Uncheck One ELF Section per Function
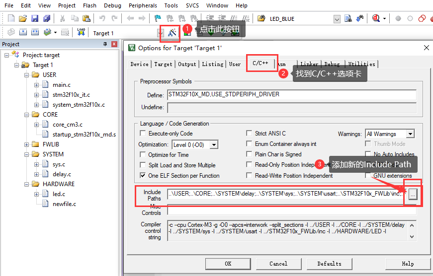This screenshot has width=433, height=276. (143, 176)
